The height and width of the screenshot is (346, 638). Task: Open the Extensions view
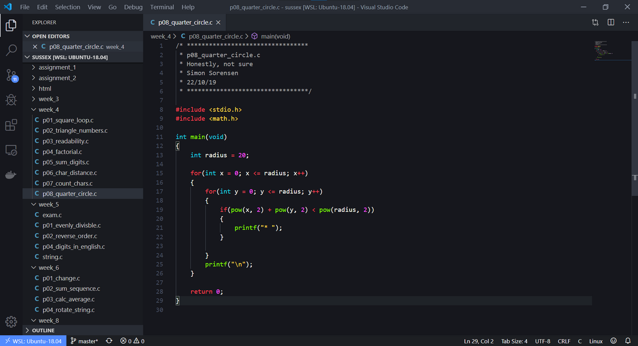click(x=11, y=125)
